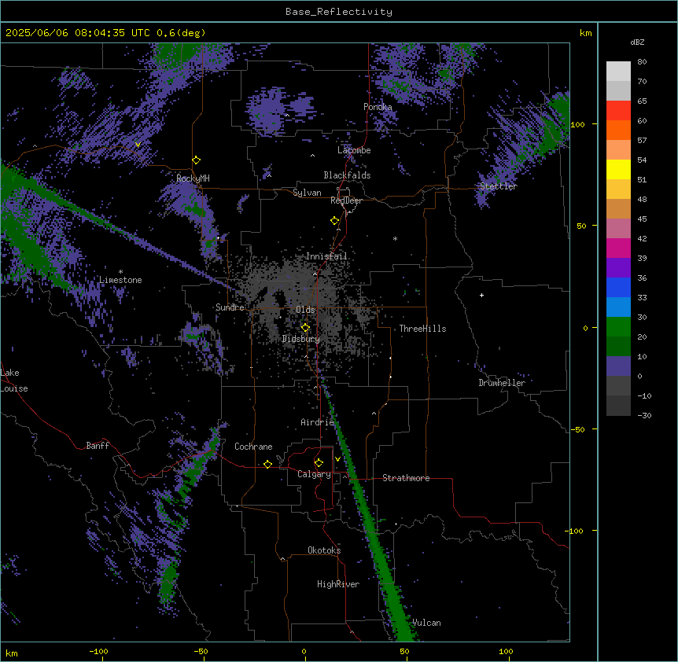Click the Airdrie label
This screenshot has width=678, height=662.
tap(318, 422)
